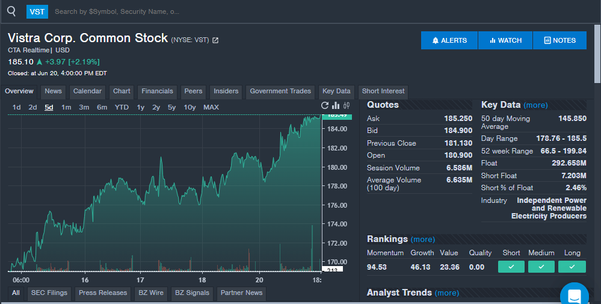Click the Open value 180.900
The width and height of the screenshot is (601, 304).
tap(458, 155)
